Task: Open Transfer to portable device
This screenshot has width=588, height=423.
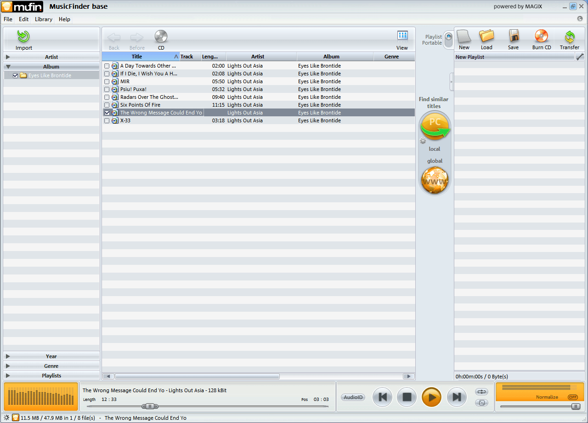Action: (x=570, y=40)
